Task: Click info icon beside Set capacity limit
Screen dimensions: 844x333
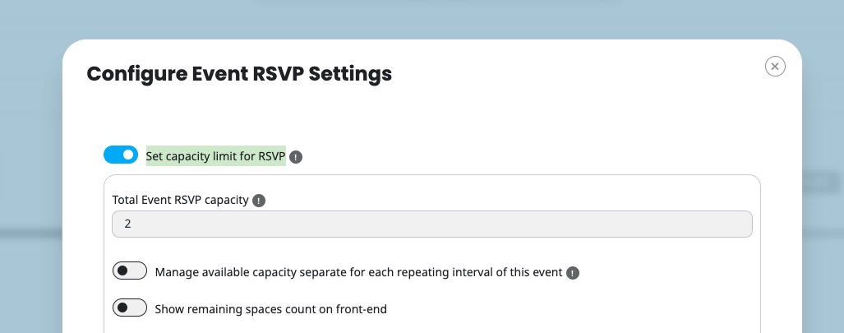Action: [296, 157]
